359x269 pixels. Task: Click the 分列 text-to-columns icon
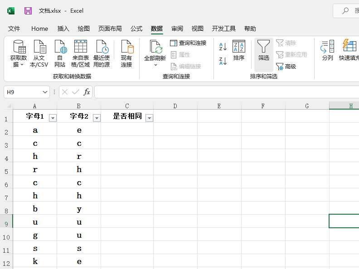click(x=327, y=47)
